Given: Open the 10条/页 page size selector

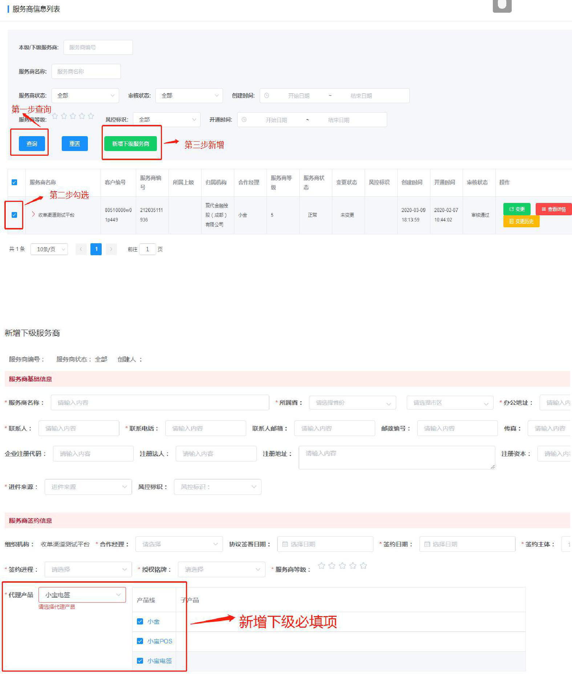Looking at the screenshot, I should point(49,249).
